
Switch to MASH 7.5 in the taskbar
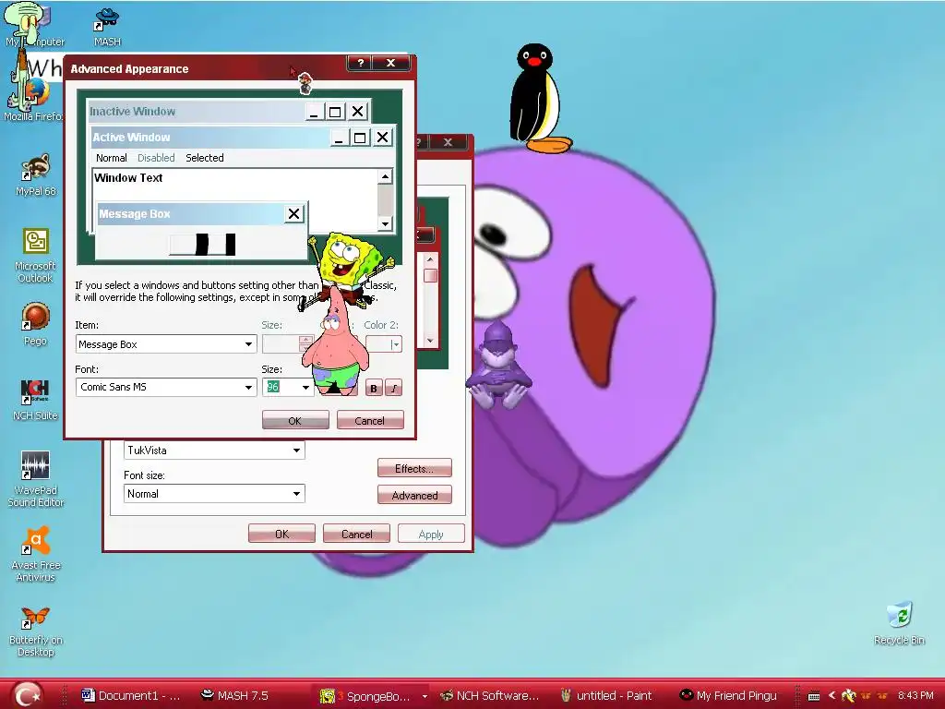(x=234, y=695)
